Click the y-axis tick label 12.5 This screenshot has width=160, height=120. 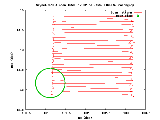pyautogui.click(x=20, y=110)
